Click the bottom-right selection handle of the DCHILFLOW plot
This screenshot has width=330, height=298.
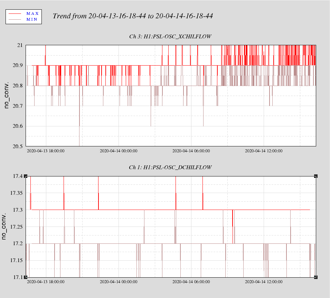coord(316,277)
